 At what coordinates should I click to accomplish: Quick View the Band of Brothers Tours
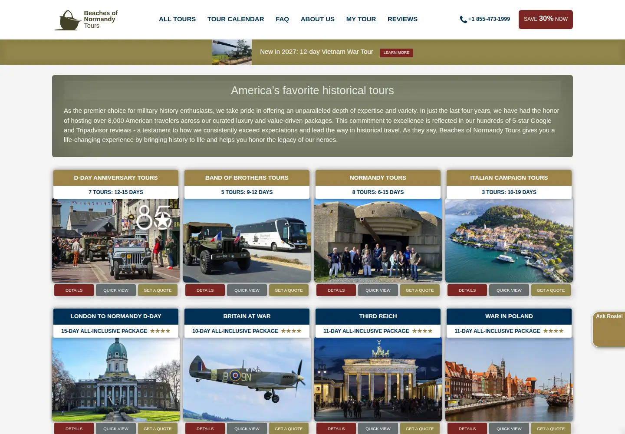pos(247,290)
